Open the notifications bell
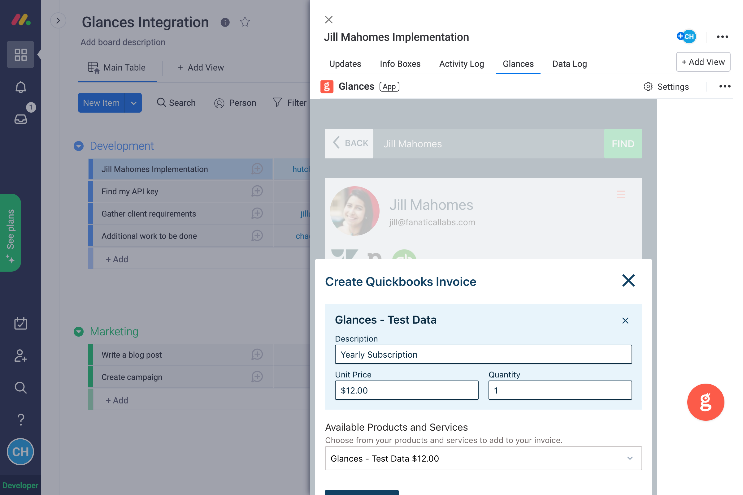 tap(20, 87)
